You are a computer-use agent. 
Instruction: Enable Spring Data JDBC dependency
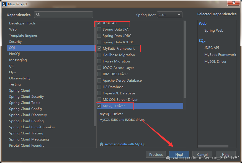pyautogui.click(x=99, y=36)
